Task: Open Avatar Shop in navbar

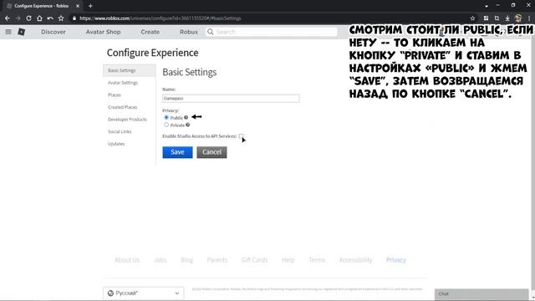Action: (x=103, y=32)
